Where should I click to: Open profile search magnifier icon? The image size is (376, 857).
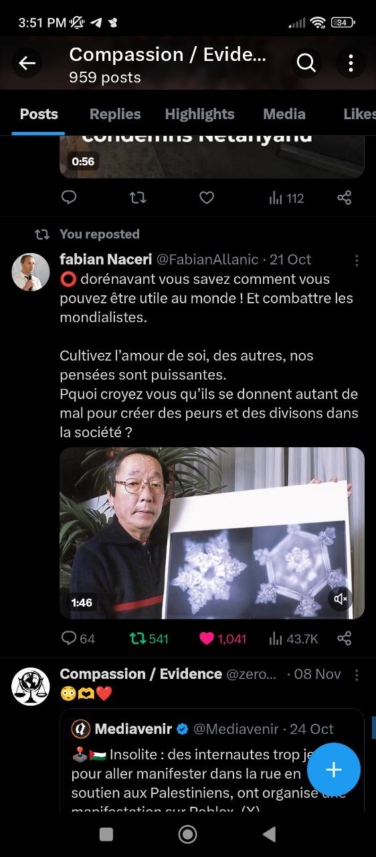click(306, 64)
